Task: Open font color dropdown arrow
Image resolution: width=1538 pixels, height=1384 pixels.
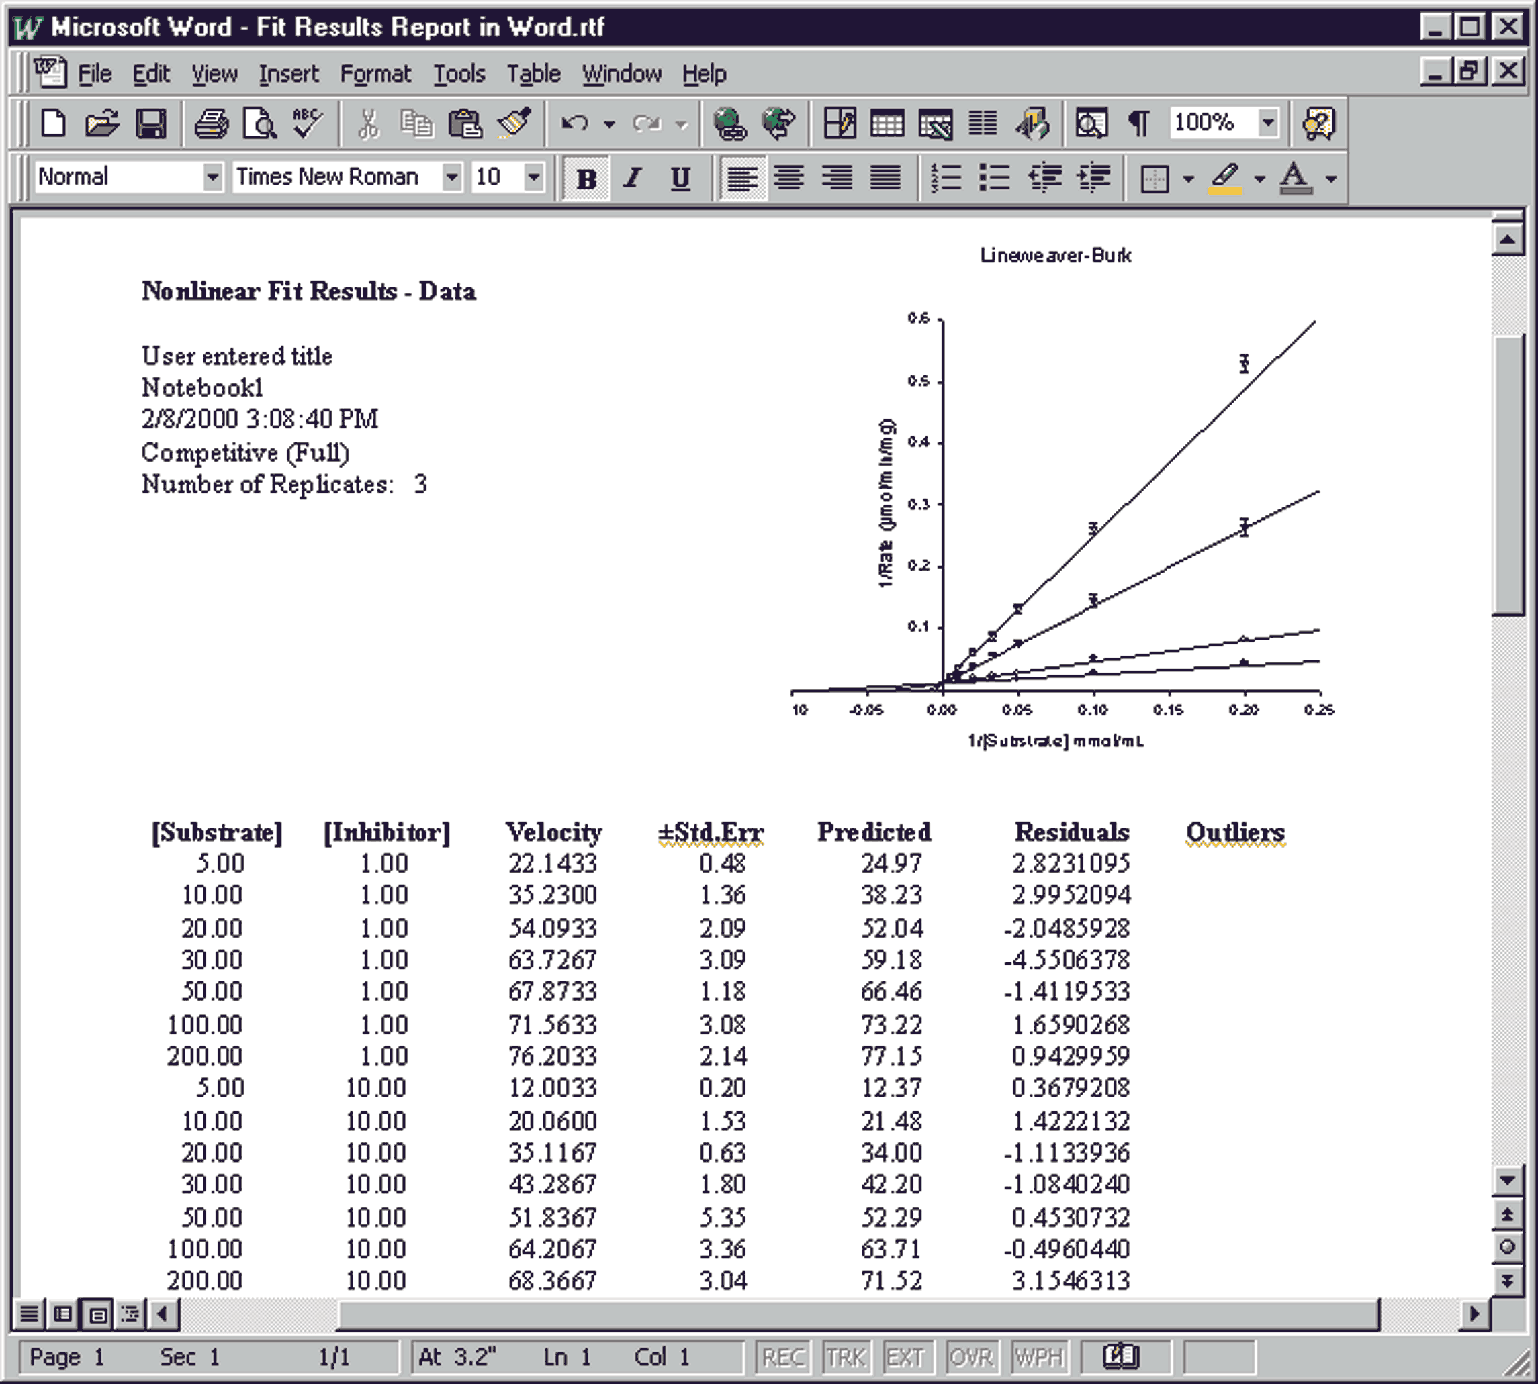Action: (1330, 179)
